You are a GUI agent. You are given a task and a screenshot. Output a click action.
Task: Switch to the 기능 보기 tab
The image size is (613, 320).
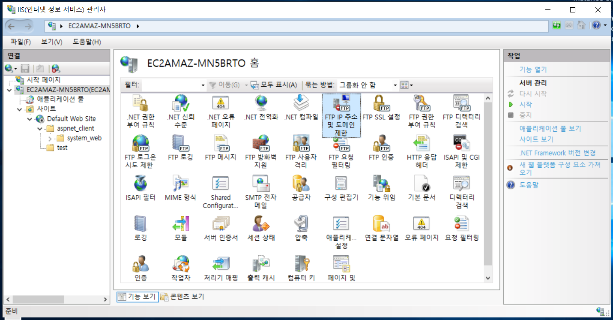point(138,296)
